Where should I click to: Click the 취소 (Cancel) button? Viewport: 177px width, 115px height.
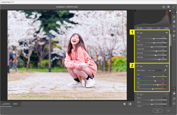tap(168, 111)
